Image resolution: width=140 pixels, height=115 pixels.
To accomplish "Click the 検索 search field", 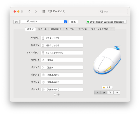I will tap(113, 11).
